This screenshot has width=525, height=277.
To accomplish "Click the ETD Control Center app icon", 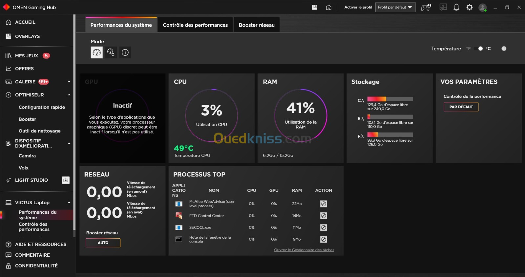I will pyautogui.click(x=179, y=216).
